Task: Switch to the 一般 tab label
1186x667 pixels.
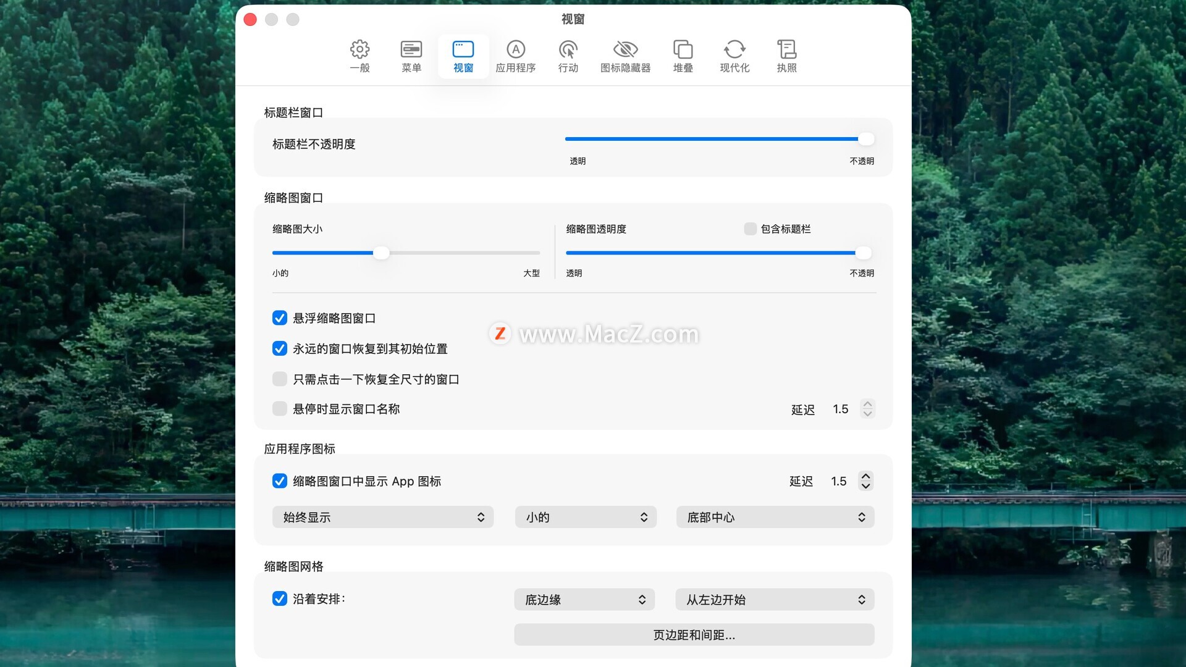Action: pyautogui.click(x=360, y=68)
